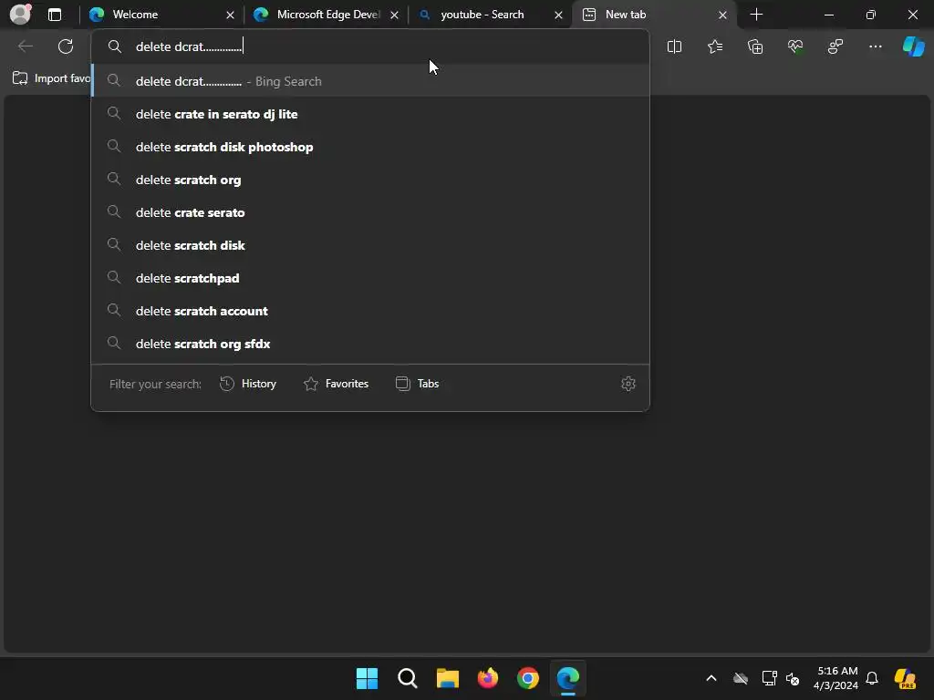Open Browser essentials heart icon

tap(795, 46)
